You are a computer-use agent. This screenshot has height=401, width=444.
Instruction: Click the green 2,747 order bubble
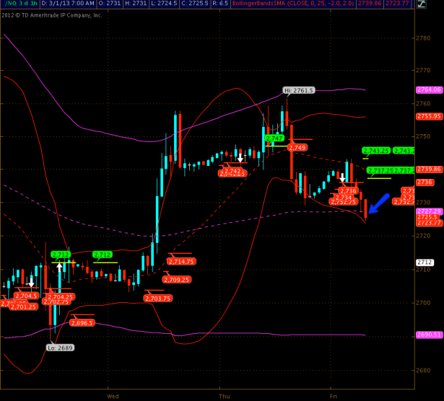(x=274, y=138)
